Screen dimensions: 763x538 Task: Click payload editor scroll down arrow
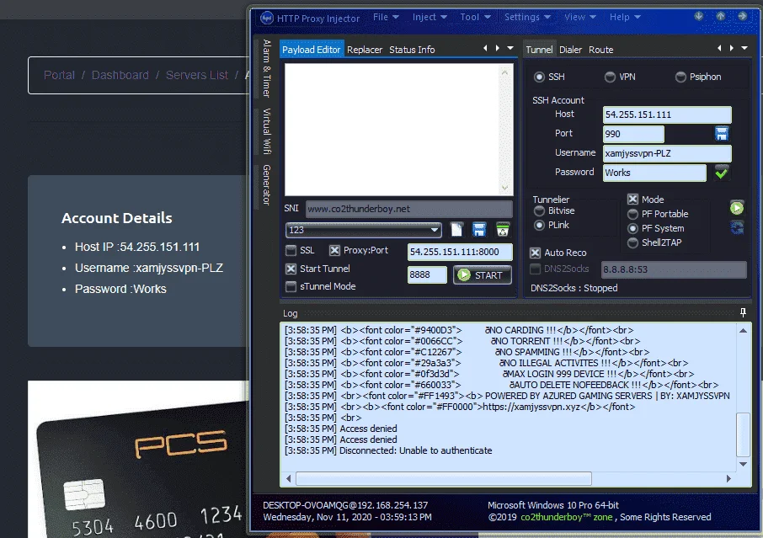click(504, 188)
